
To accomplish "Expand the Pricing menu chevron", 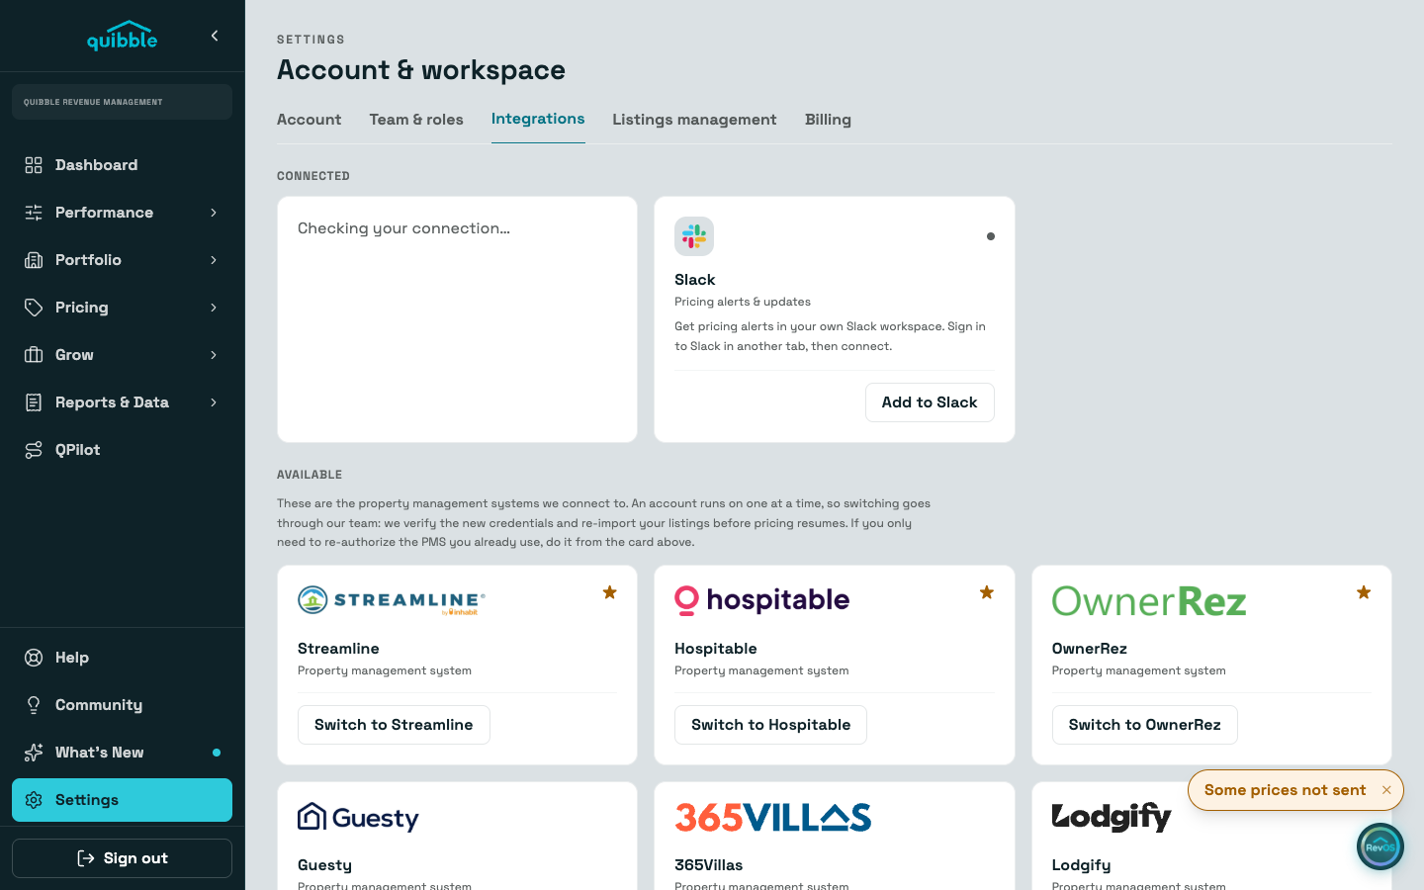I will coord(214,308).
